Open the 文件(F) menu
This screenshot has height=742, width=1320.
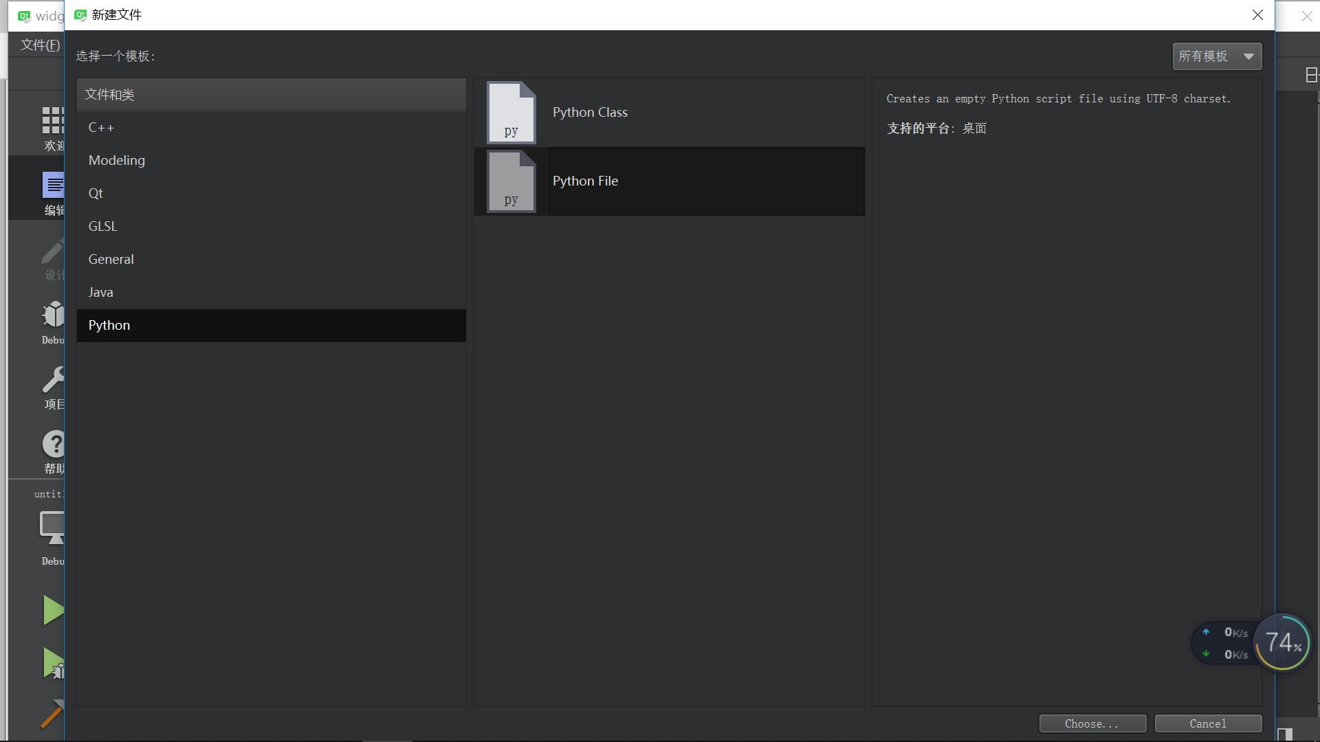point(40,45)
